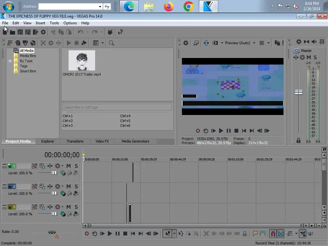Image resolution: width=328 pixels, height=246 pixels.
Task: Open Split Screen View dropdown arrow
Action: pyautogui.click(x=222, y=43)
